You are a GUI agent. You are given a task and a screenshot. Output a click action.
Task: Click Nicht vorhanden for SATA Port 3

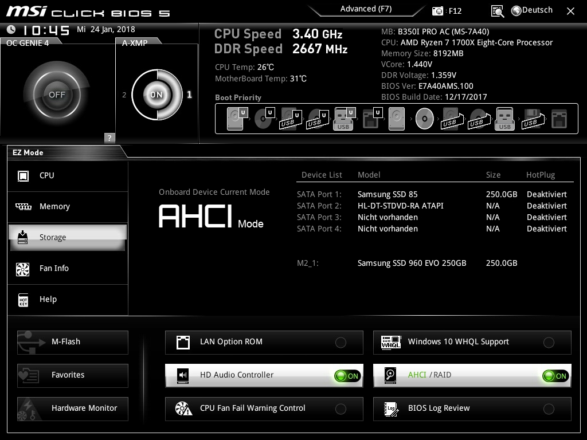point(388,217)
